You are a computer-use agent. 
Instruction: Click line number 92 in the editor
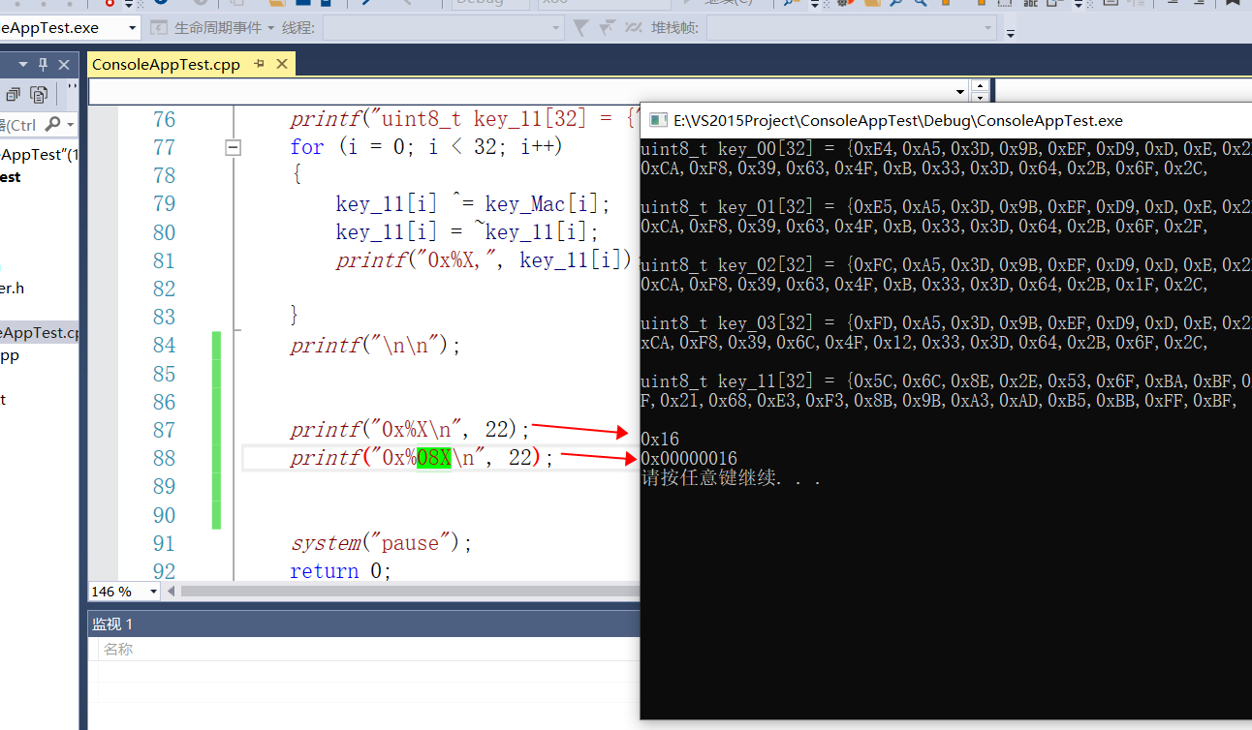[164, 570]
